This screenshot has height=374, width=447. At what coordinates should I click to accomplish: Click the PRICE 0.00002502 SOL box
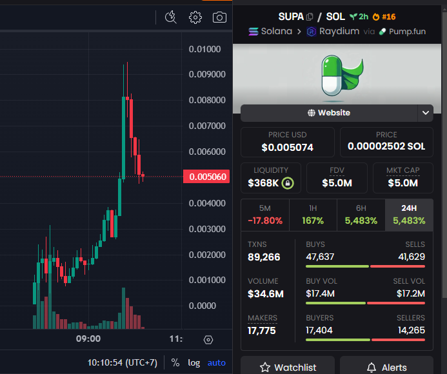[x=386, y=143]
